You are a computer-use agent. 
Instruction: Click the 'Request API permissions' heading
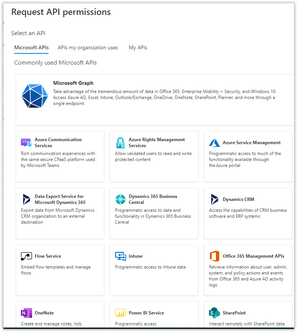[61, 12]
